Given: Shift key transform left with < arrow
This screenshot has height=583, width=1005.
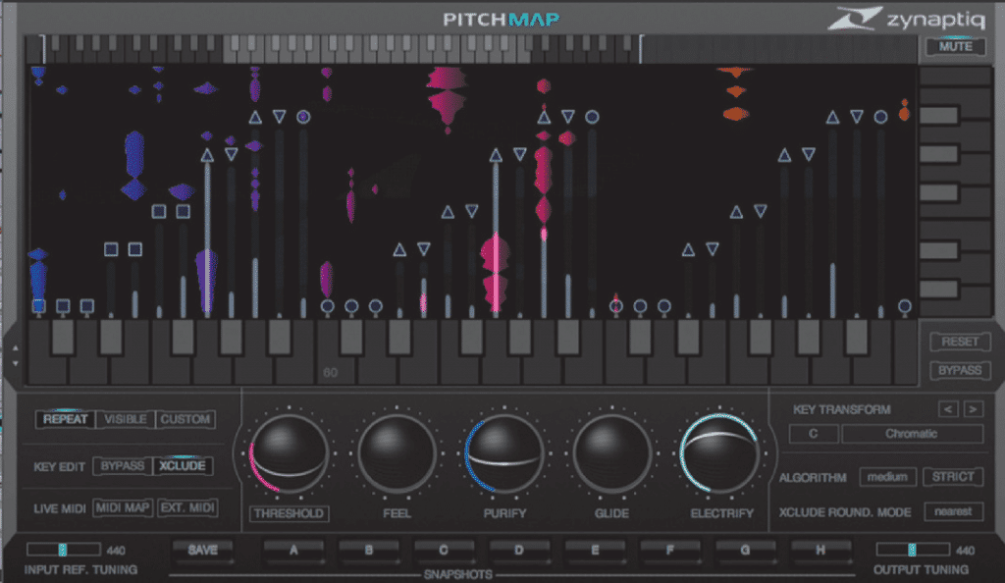Looking at the screenshot, I should click(949, 408).
